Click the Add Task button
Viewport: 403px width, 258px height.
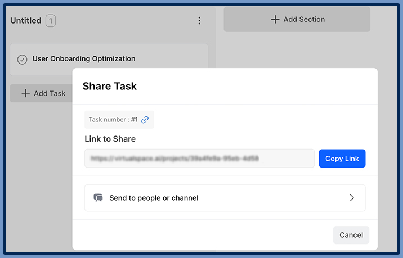coord(43,93)
